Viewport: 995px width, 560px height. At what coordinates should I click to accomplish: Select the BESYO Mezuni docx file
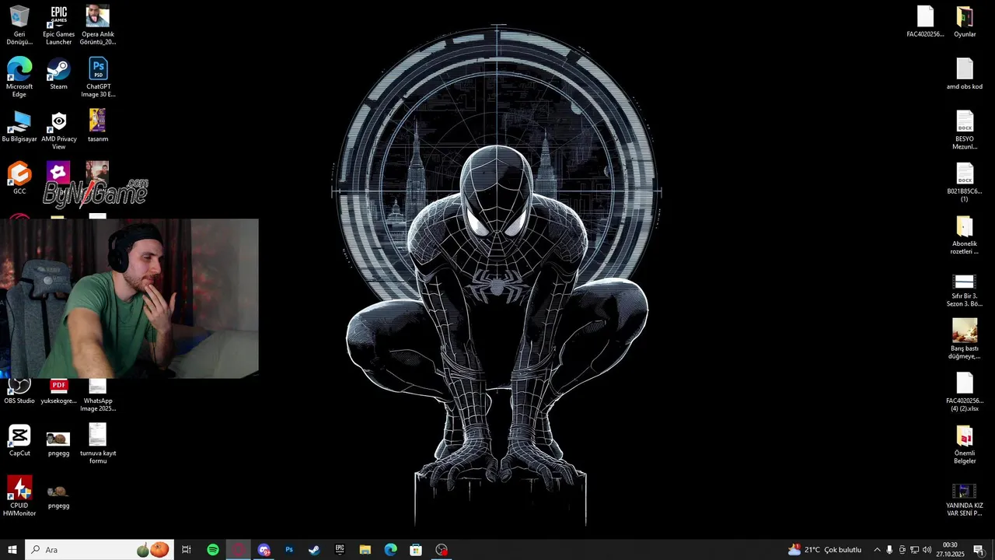pyautogui.click(x=965, y=129)
